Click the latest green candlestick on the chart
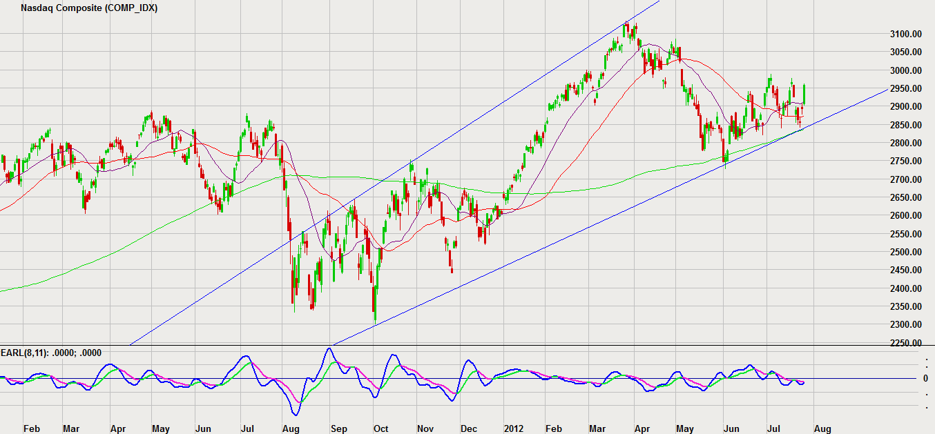The width and height of the screenshot is (935, 434). 804,95
